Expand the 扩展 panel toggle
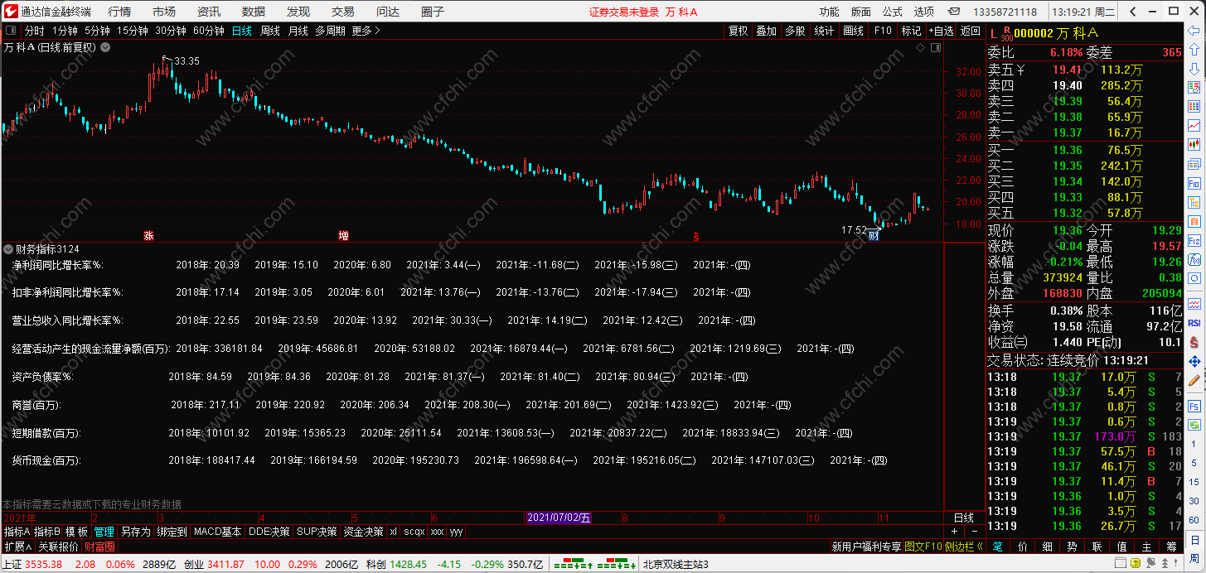 [17, 547]
